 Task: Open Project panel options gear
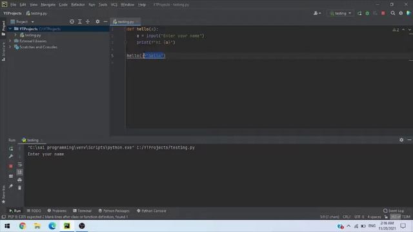tap(97, 21)
